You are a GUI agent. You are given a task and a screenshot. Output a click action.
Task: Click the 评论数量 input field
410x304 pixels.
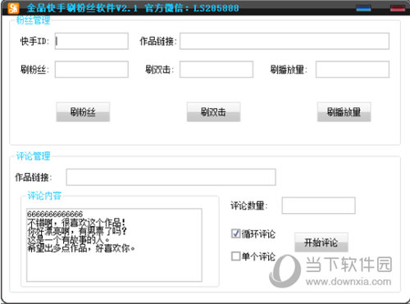click(319, 206)
